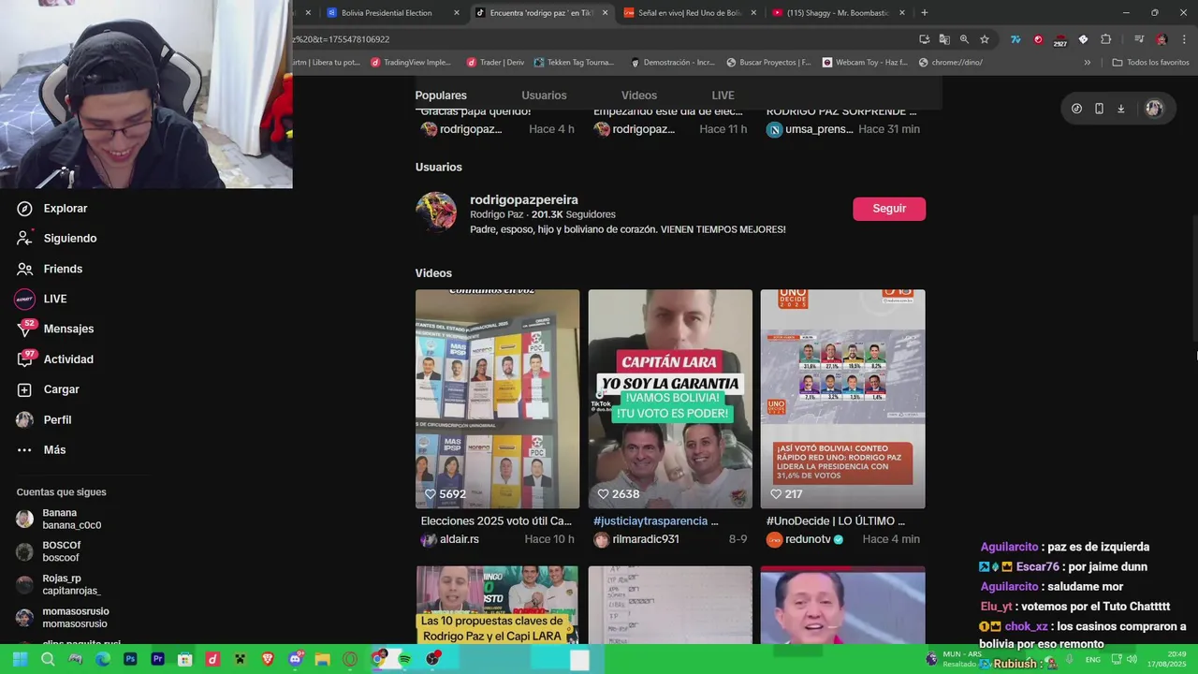Open Extensions puzzle icon
1198x674 pixels.
coord(1105,39)
